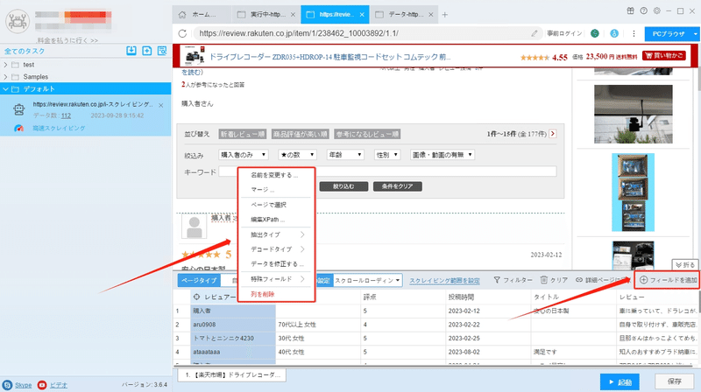This screenshot has width=701, height=392.
Task: Click the video icon at bottom left
Action: [x=42, y=385]
